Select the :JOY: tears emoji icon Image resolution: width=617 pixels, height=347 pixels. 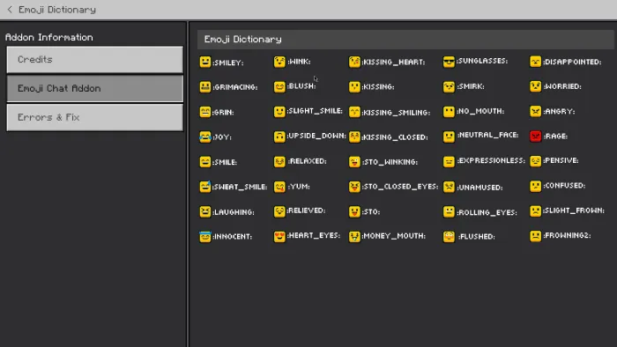[205, 137]
